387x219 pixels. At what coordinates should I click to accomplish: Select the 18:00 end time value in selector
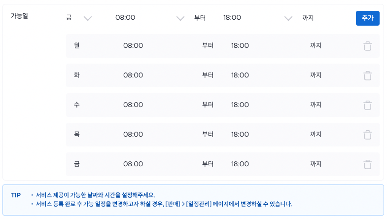pyautogui.click(x=232, y=18)
